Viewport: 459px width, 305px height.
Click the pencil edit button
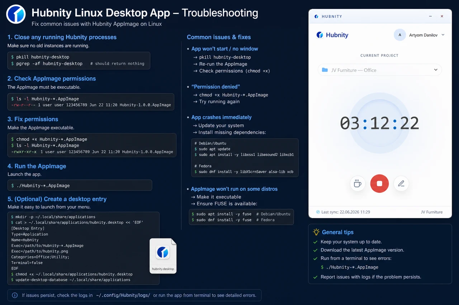click(401, 184)
